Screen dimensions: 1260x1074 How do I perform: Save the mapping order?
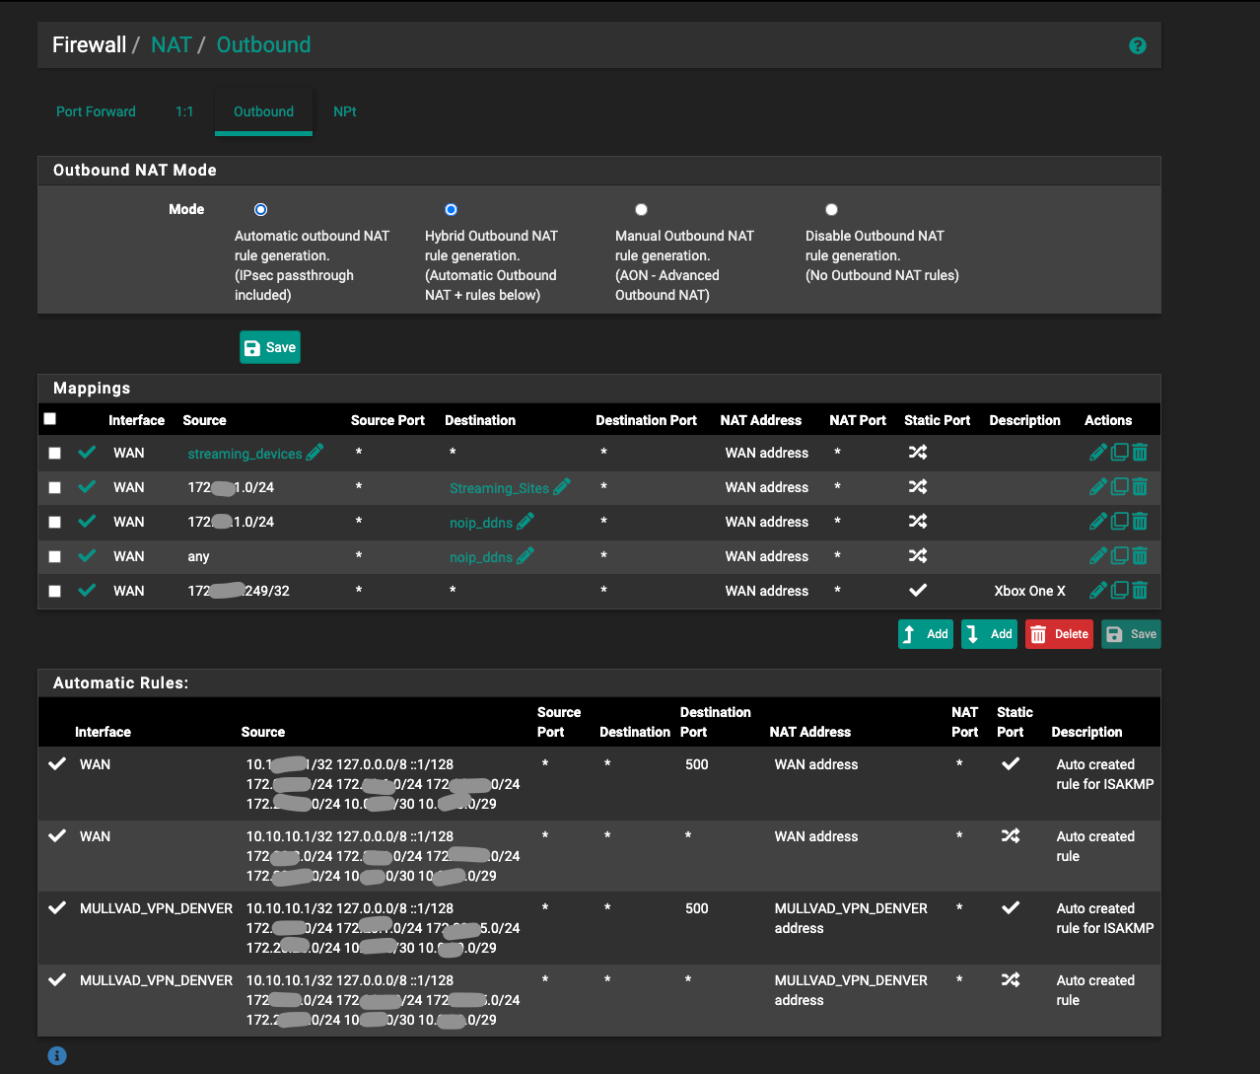click(x=1131, y=634)
